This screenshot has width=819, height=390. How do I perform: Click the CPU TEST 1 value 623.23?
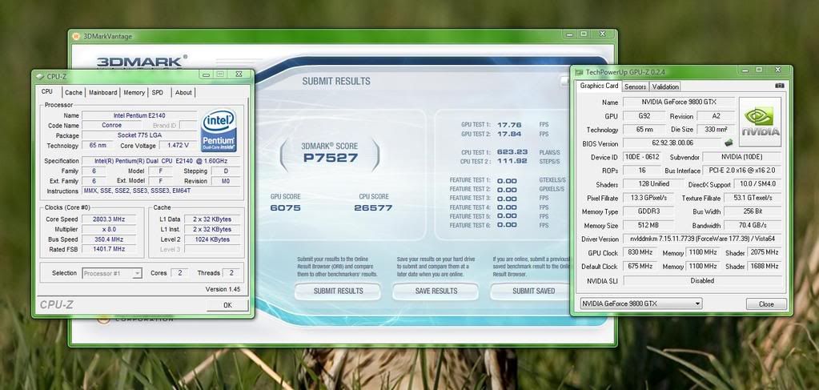[512, 152]
